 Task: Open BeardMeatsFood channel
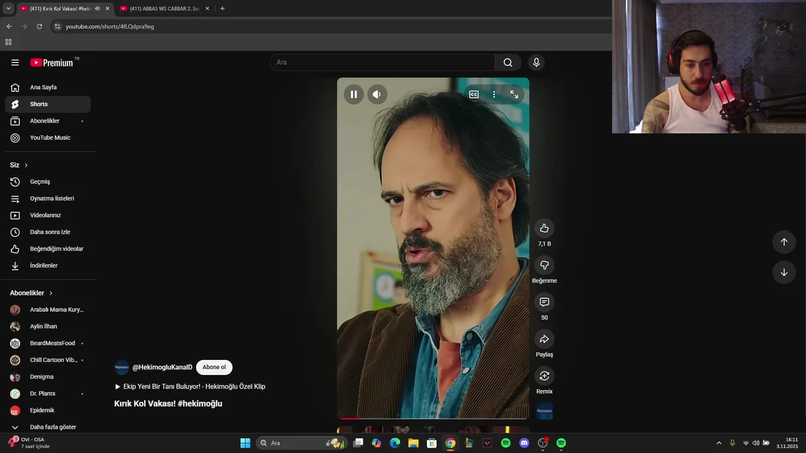(x=48, y=344)
